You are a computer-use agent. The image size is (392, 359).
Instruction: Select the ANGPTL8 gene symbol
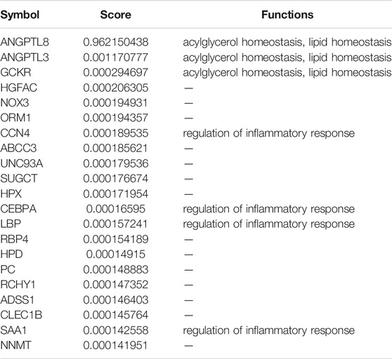pyautogui.click(x=25, y=42)
